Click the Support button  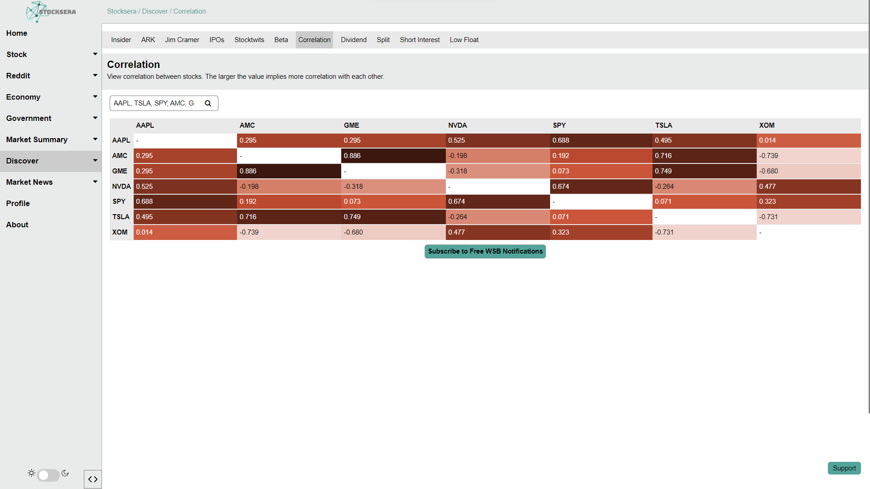point(844,468)
